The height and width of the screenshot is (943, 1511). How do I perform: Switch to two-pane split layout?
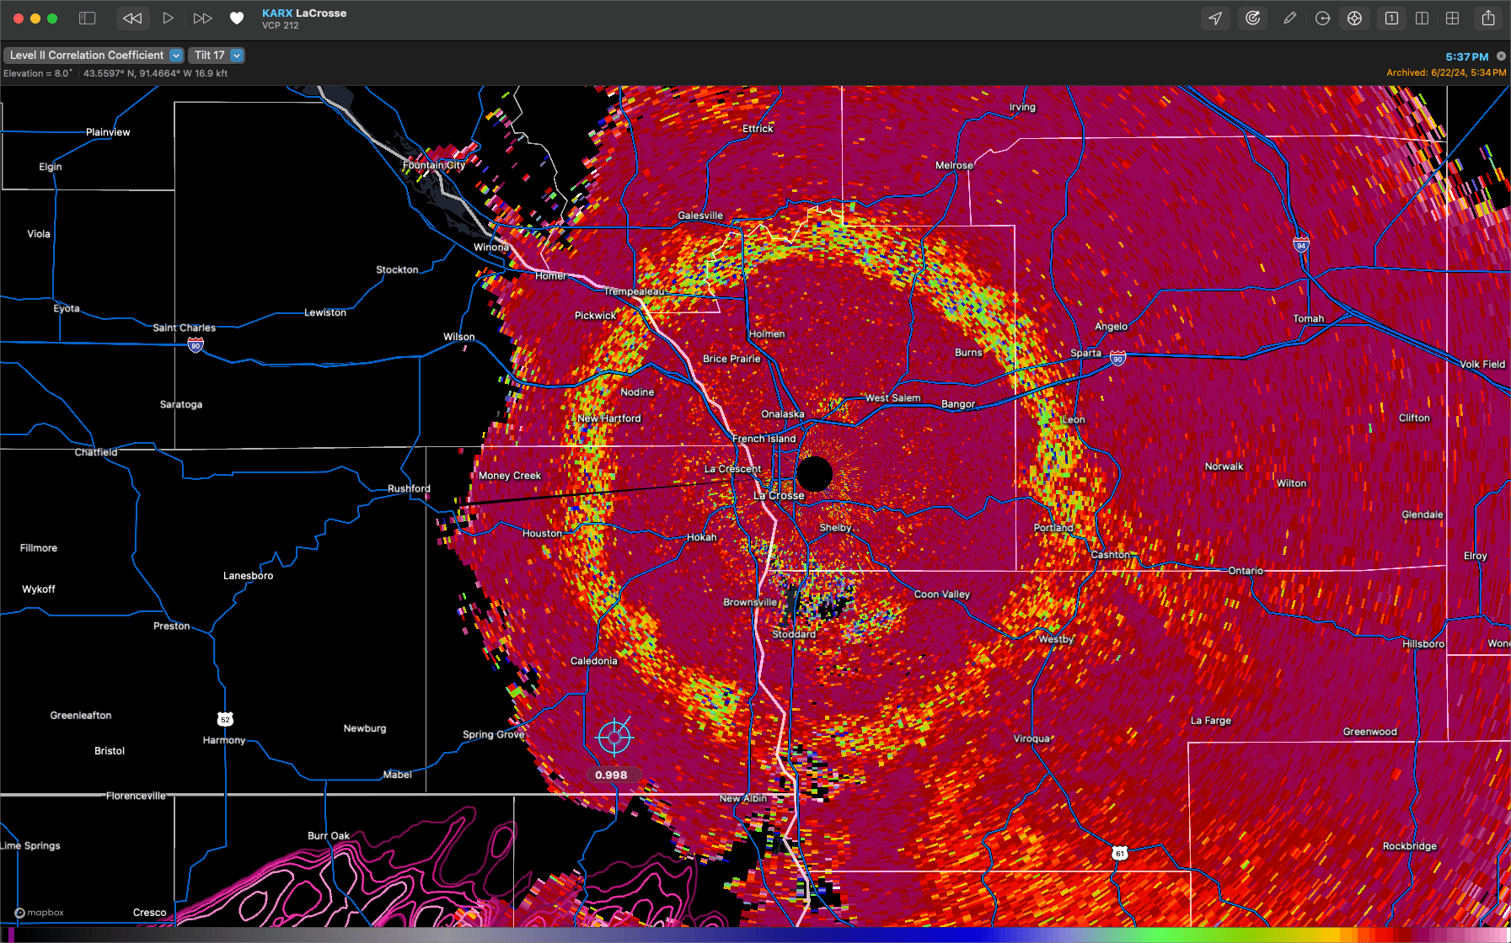[x=1423, y=18]
